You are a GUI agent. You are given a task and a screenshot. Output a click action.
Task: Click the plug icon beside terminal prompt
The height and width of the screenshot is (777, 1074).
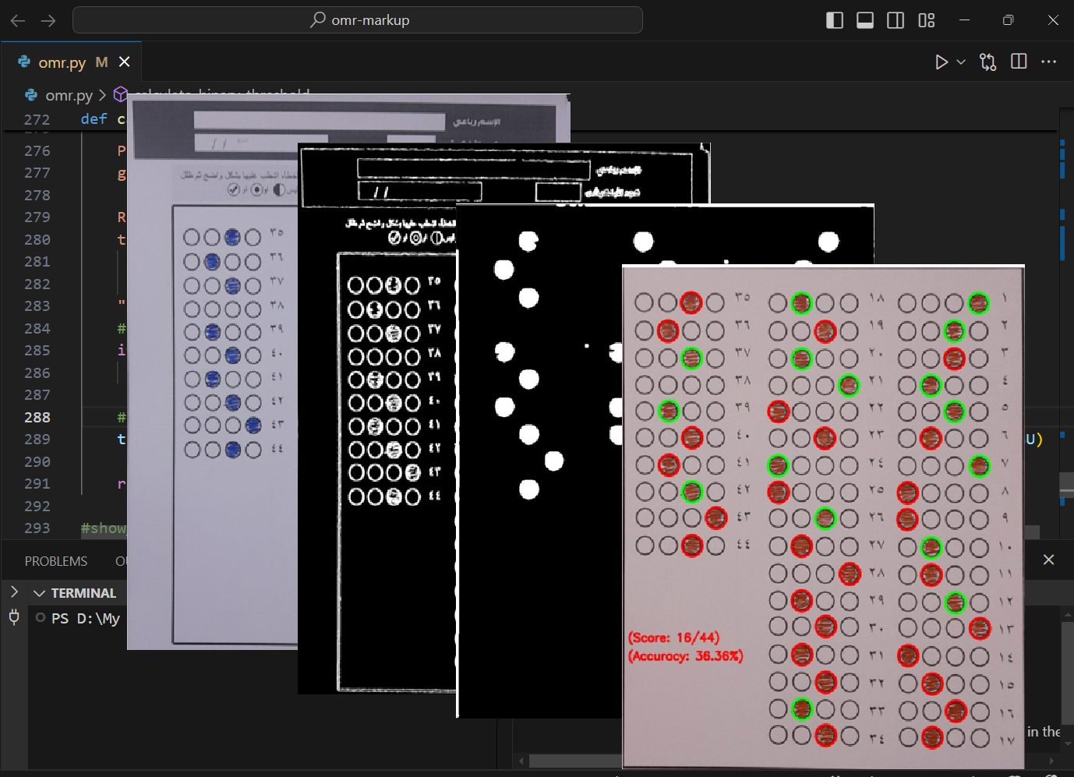14,618
